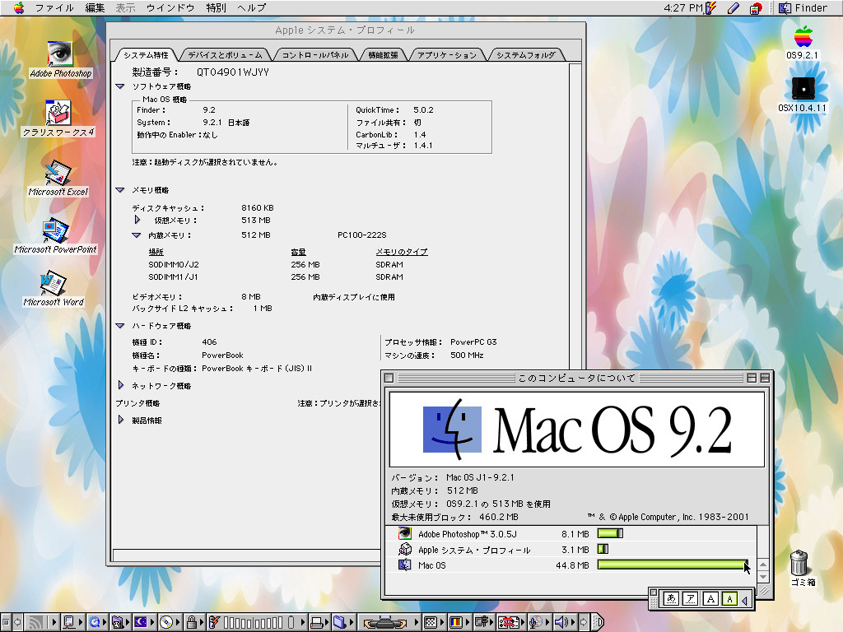Collapse the ソフトウェア概略 section
The width and height of the screenshot is (843, 632).
click(120, 86)
